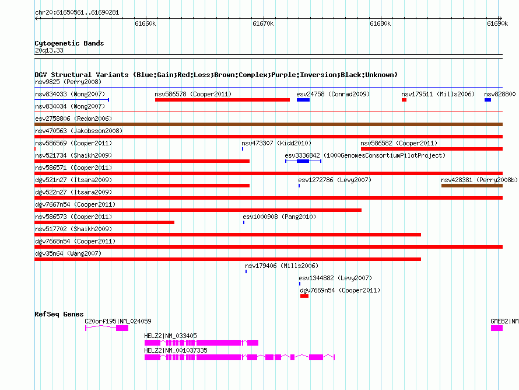Click the nsv517702 (Shaikh2009) loss bar
The height and width of the screenshot is (390, 519).
tap(228, 235)
